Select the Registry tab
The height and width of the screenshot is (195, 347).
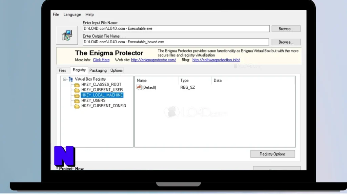[x=79, y=70]
